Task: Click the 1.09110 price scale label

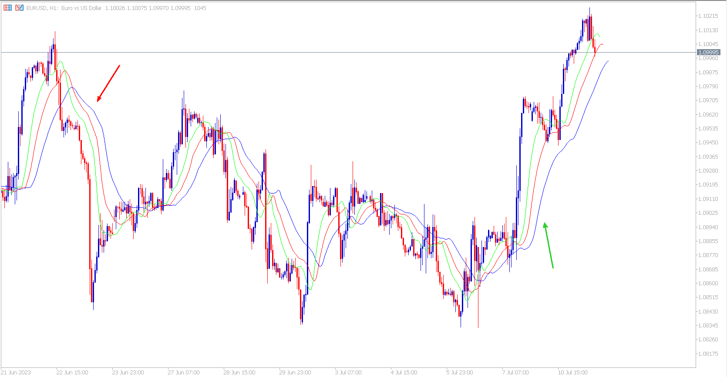Action: 708,199
